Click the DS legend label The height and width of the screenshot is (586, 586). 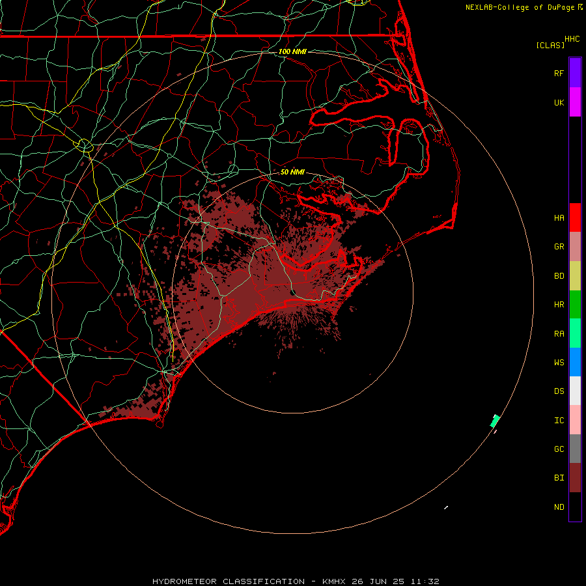559,391
